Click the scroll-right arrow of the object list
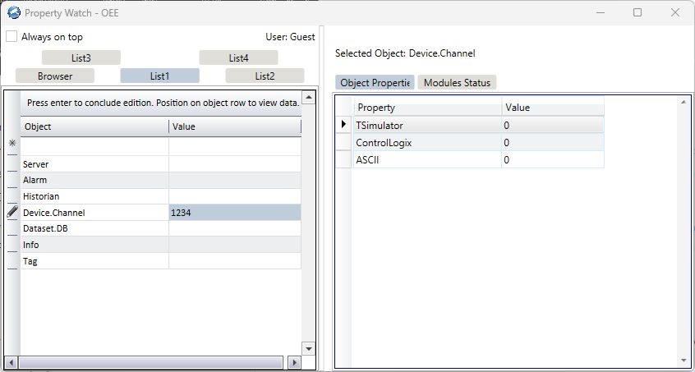 (x=293, y=362)
